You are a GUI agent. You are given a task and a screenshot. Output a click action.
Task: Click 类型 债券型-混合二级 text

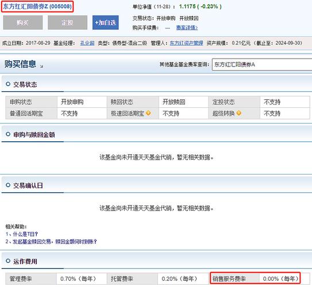tap(122, 43)
